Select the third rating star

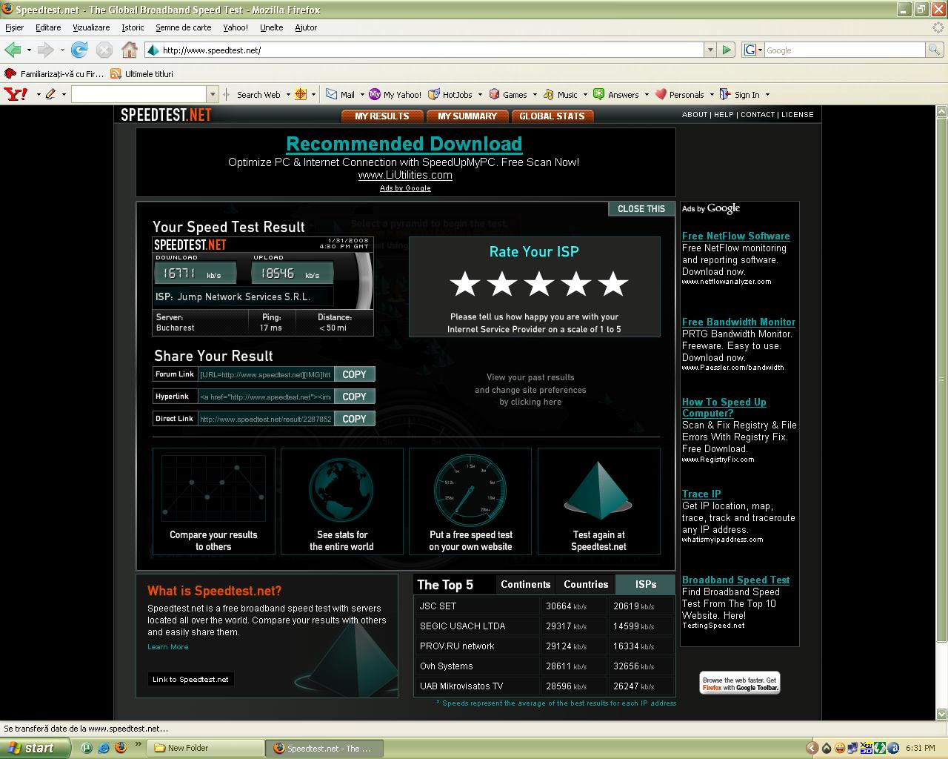(x=539, y=284)
